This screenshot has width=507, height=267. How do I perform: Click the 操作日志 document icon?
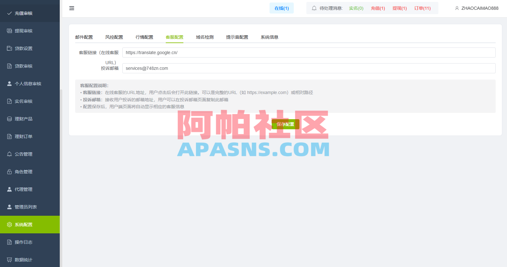click(9, 242)
